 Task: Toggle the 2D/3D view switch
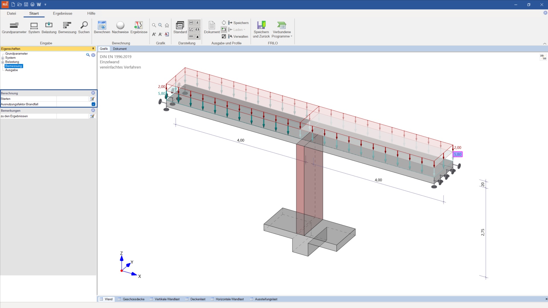point(543,57)
